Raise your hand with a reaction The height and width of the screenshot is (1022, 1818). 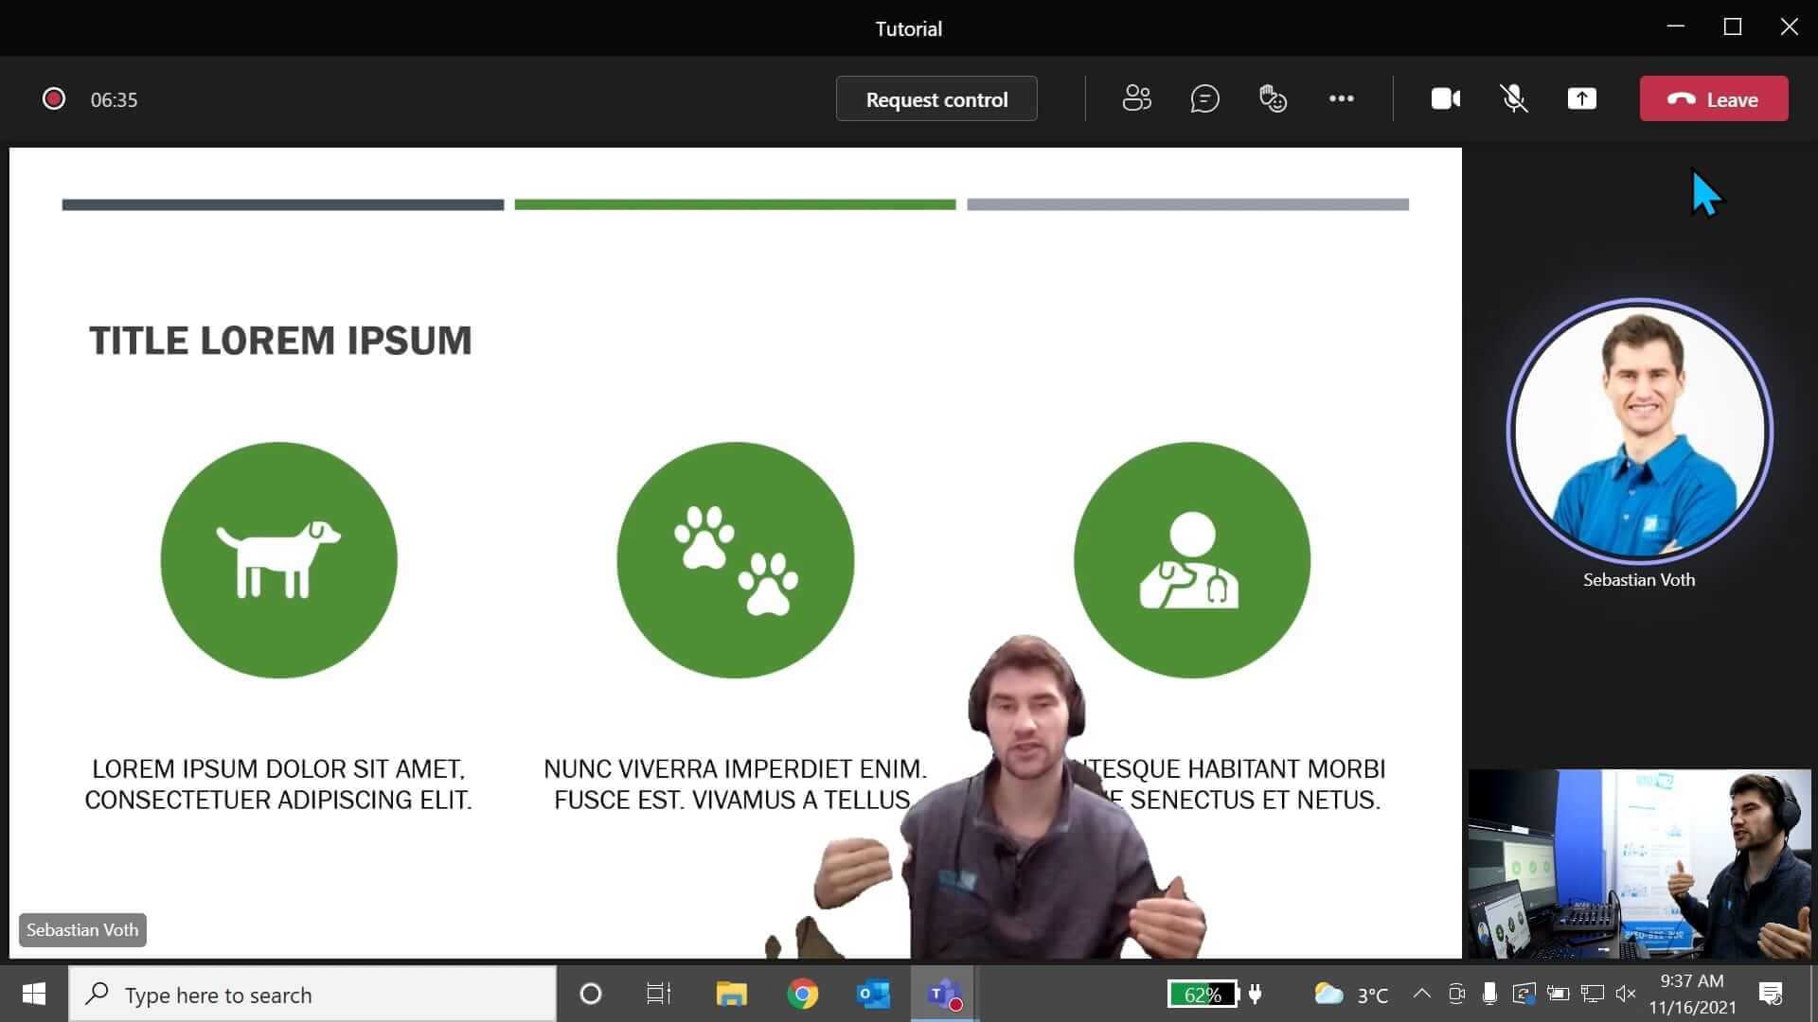click(x=1273, y=98)
